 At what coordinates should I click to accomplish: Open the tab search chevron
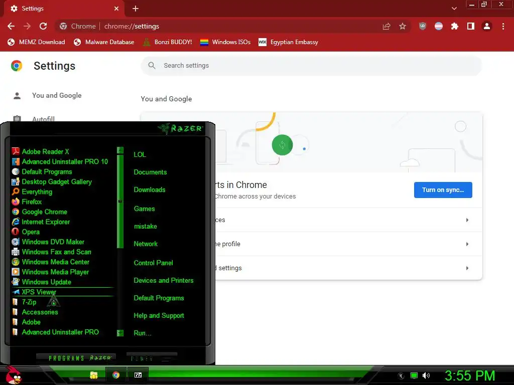[454, 9]
